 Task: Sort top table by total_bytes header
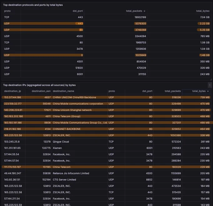tap(203, 11)
